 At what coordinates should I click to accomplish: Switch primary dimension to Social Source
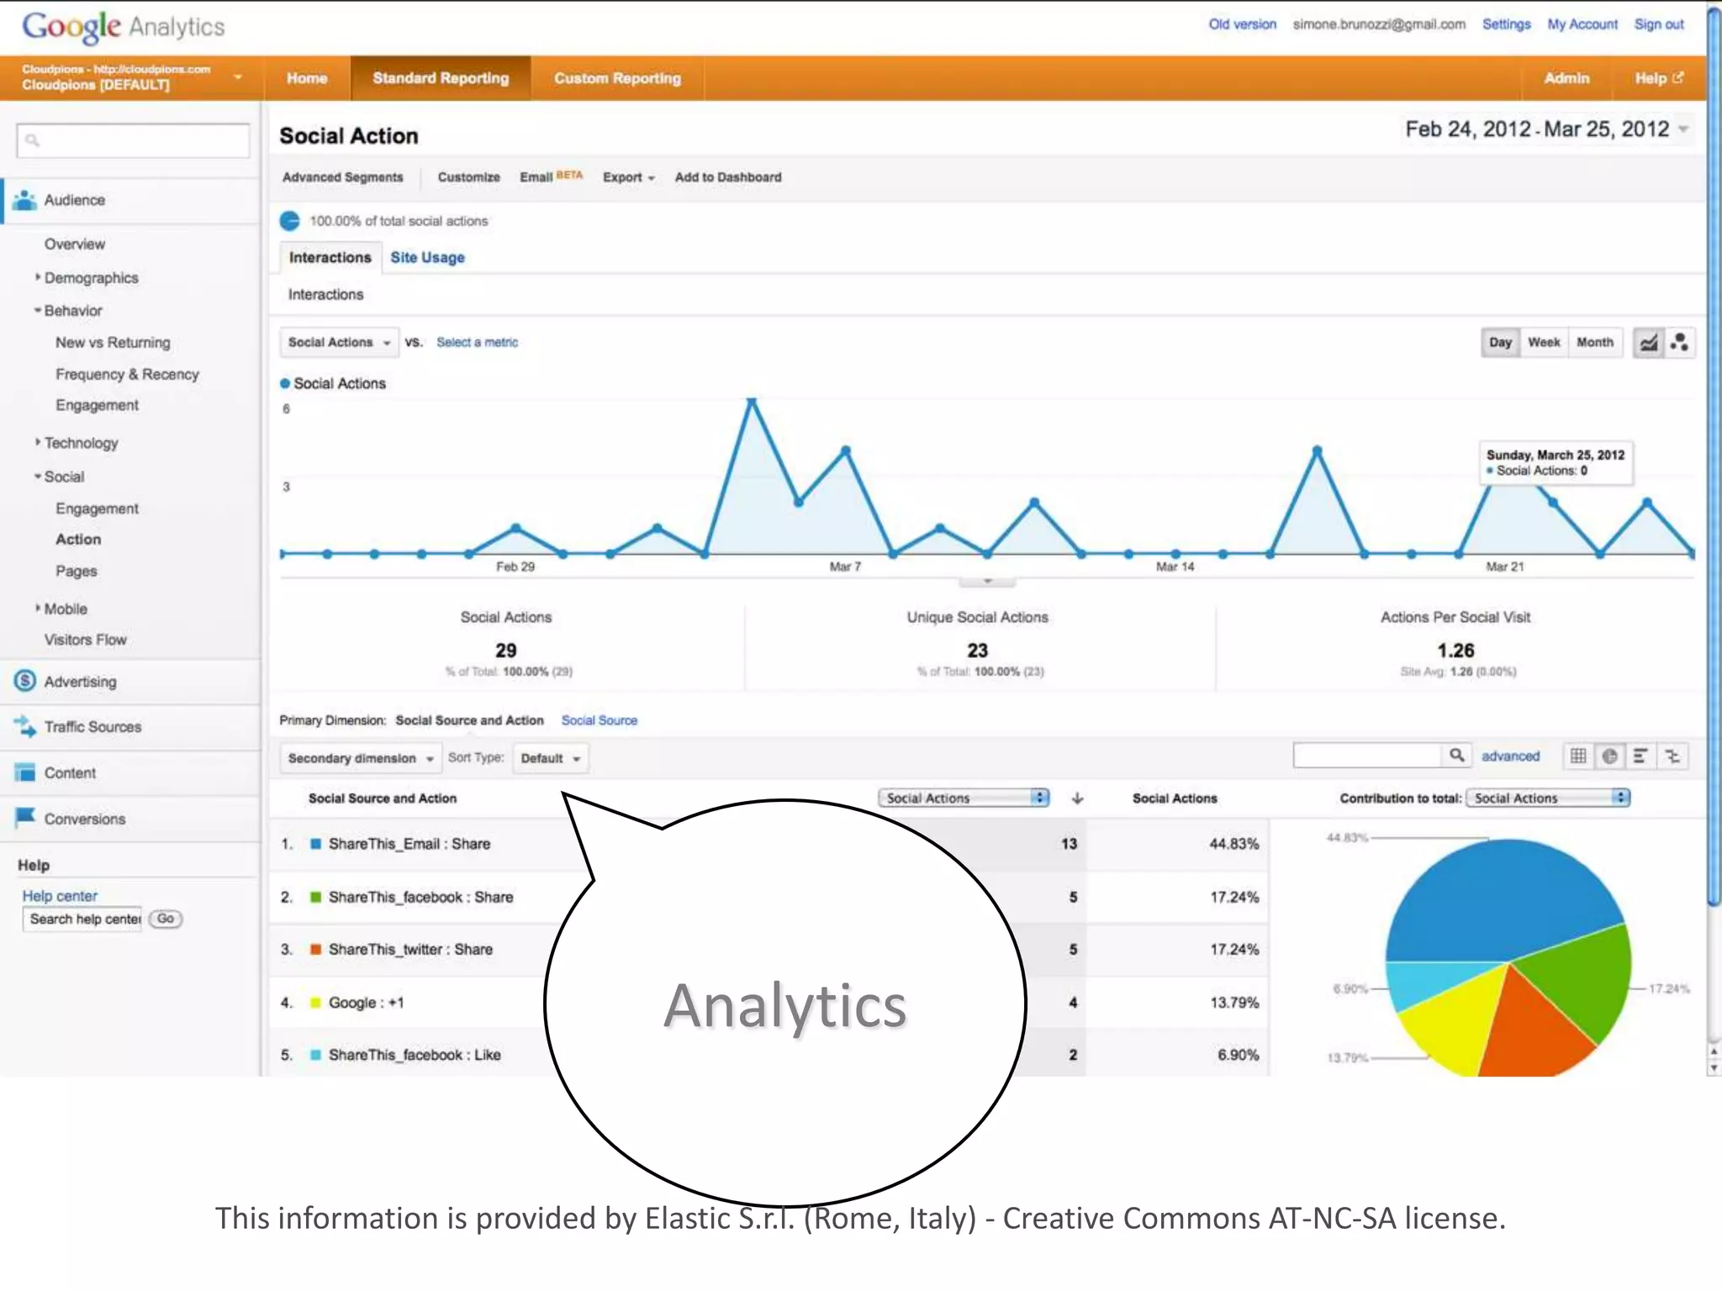(600, 720)
